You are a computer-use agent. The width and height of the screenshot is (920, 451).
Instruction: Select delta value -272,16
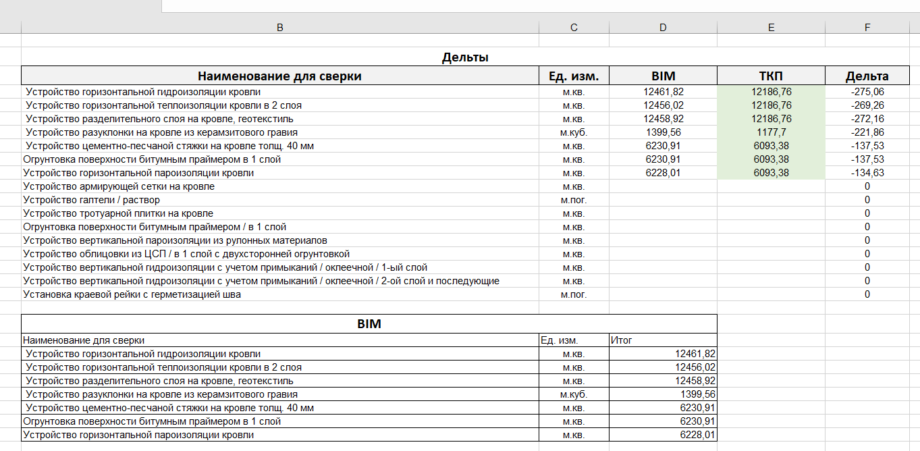click(x=867, y=119)
